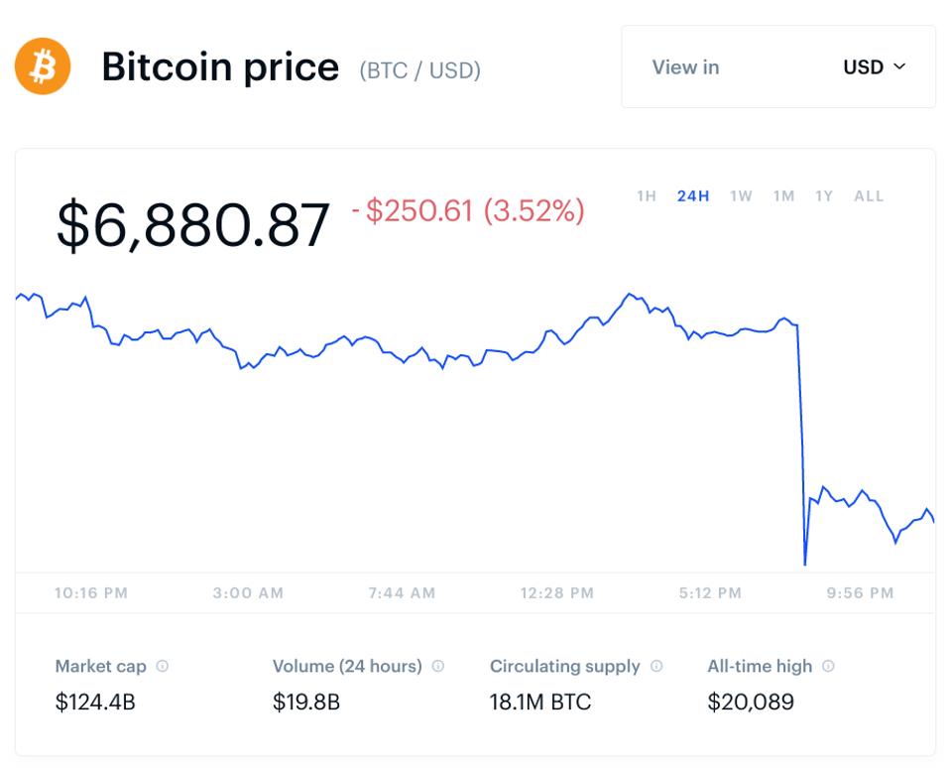Open the View in selector
The image size is (950, 768).
click(x=685, y=67)
